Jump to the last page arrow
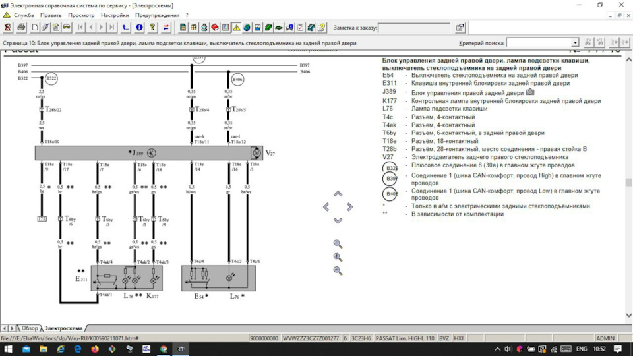The image size is (633, 356). [112, 28]
